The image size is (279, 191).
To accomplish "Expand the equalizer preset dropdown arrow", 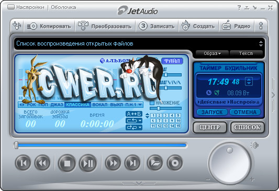I will [140, 105].
